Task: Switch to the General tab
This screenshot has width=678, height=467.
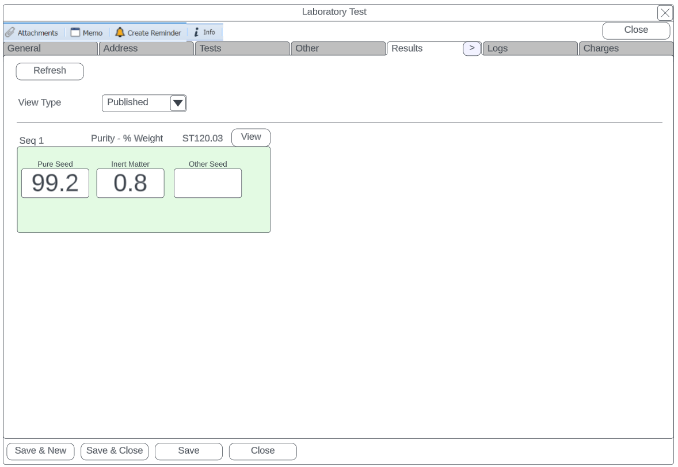Action: (50, 49)
